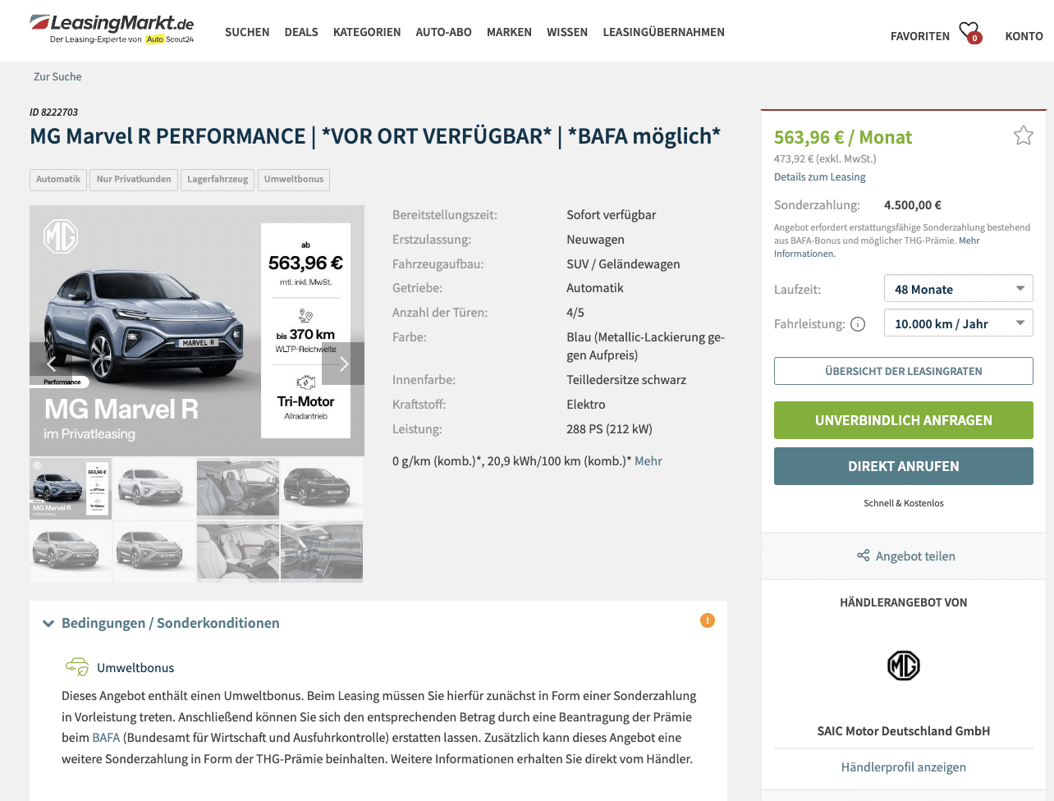Click the orange warning icon in Bedingungen

coord(708,620)
